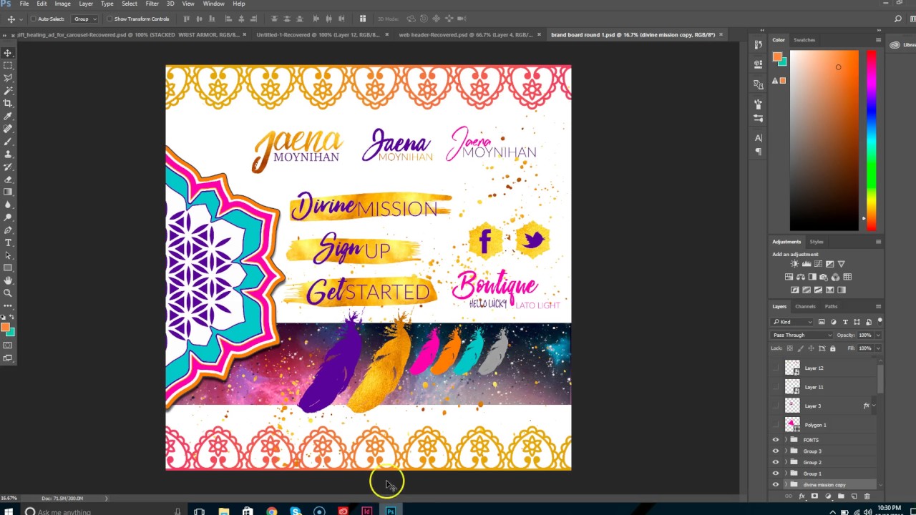Select the Path Selection arrow tool
This screenshot has width=916, height=515.
(8, 255)
